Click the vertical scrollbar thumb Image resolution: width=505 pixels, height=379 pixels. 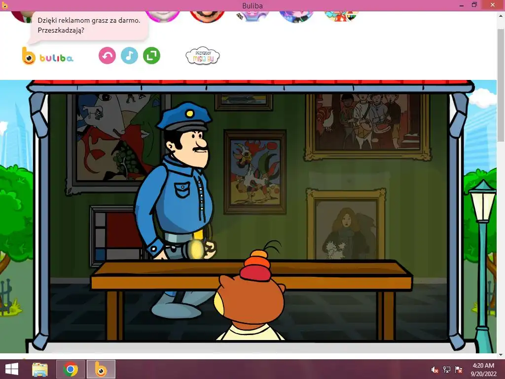point(501,85)
